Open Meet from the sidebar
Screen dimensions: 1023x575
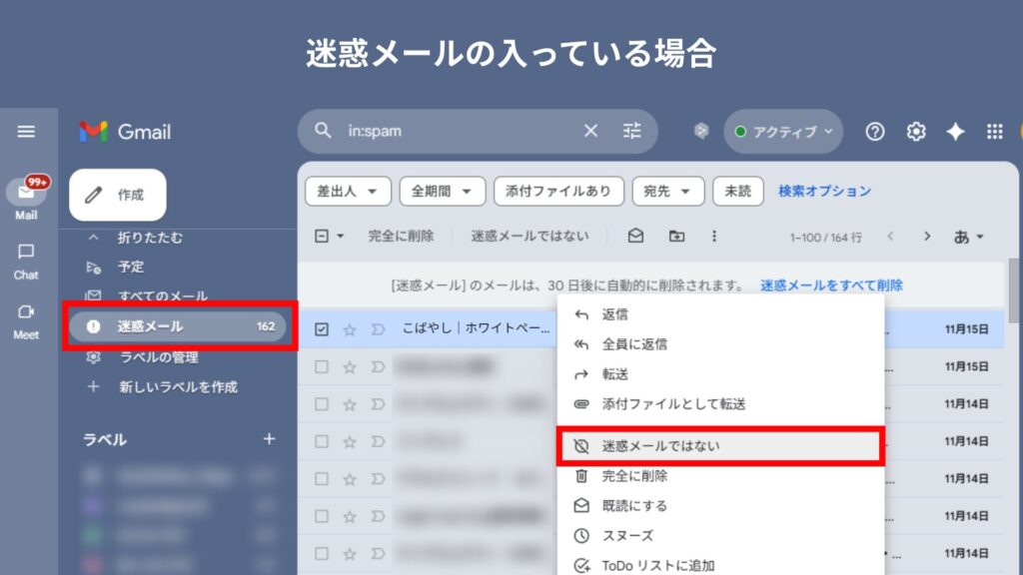tap(27, 320)
